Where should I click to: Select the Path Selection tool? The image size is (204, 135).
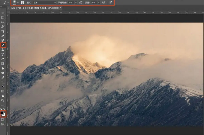(x=3, y=87)
